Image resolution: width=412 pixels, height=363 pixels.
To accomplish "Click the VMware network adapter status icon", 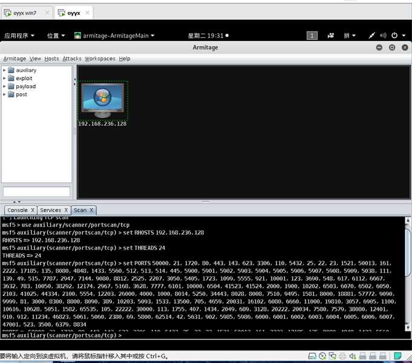I will point(332,356).
